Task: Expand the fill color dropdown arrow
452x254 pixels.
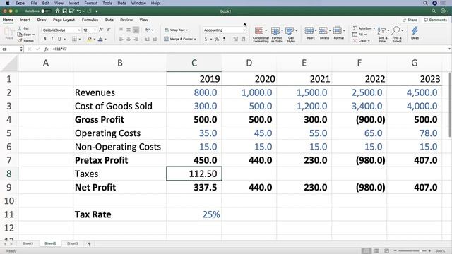Action: coord(94,39)
